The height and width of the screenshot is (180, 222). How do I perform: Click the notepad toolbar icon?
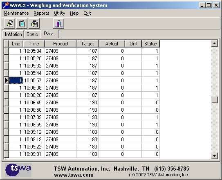point(22,24)
